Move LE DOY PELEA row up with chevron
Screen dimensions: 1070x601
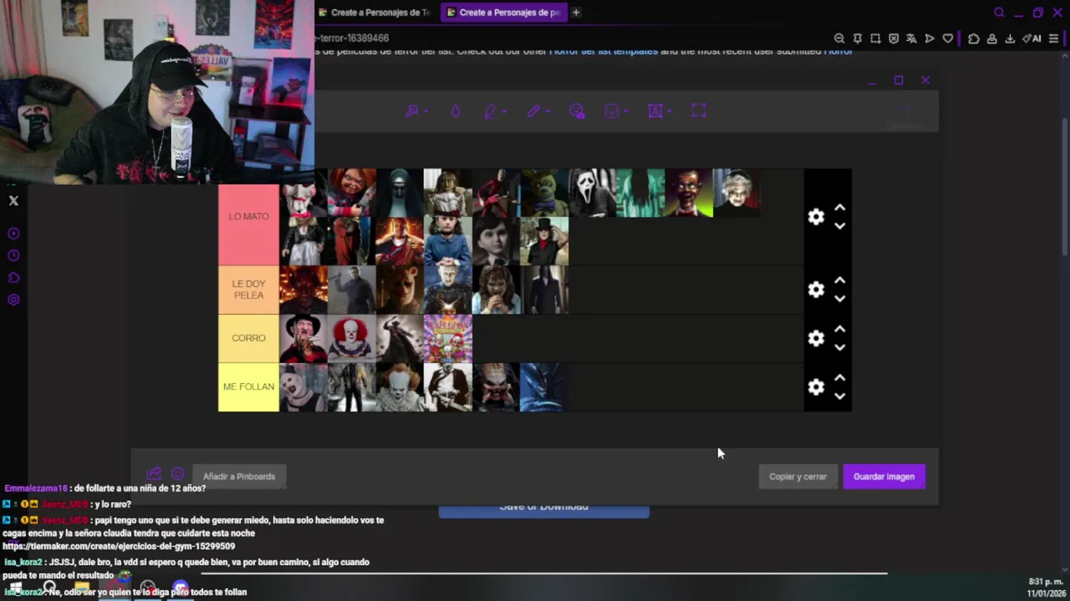click(x=840, y=280)
